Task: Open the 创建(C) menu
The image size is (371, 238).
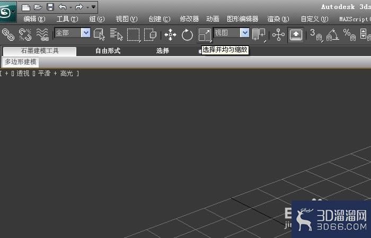Action: tap(160, 19)
